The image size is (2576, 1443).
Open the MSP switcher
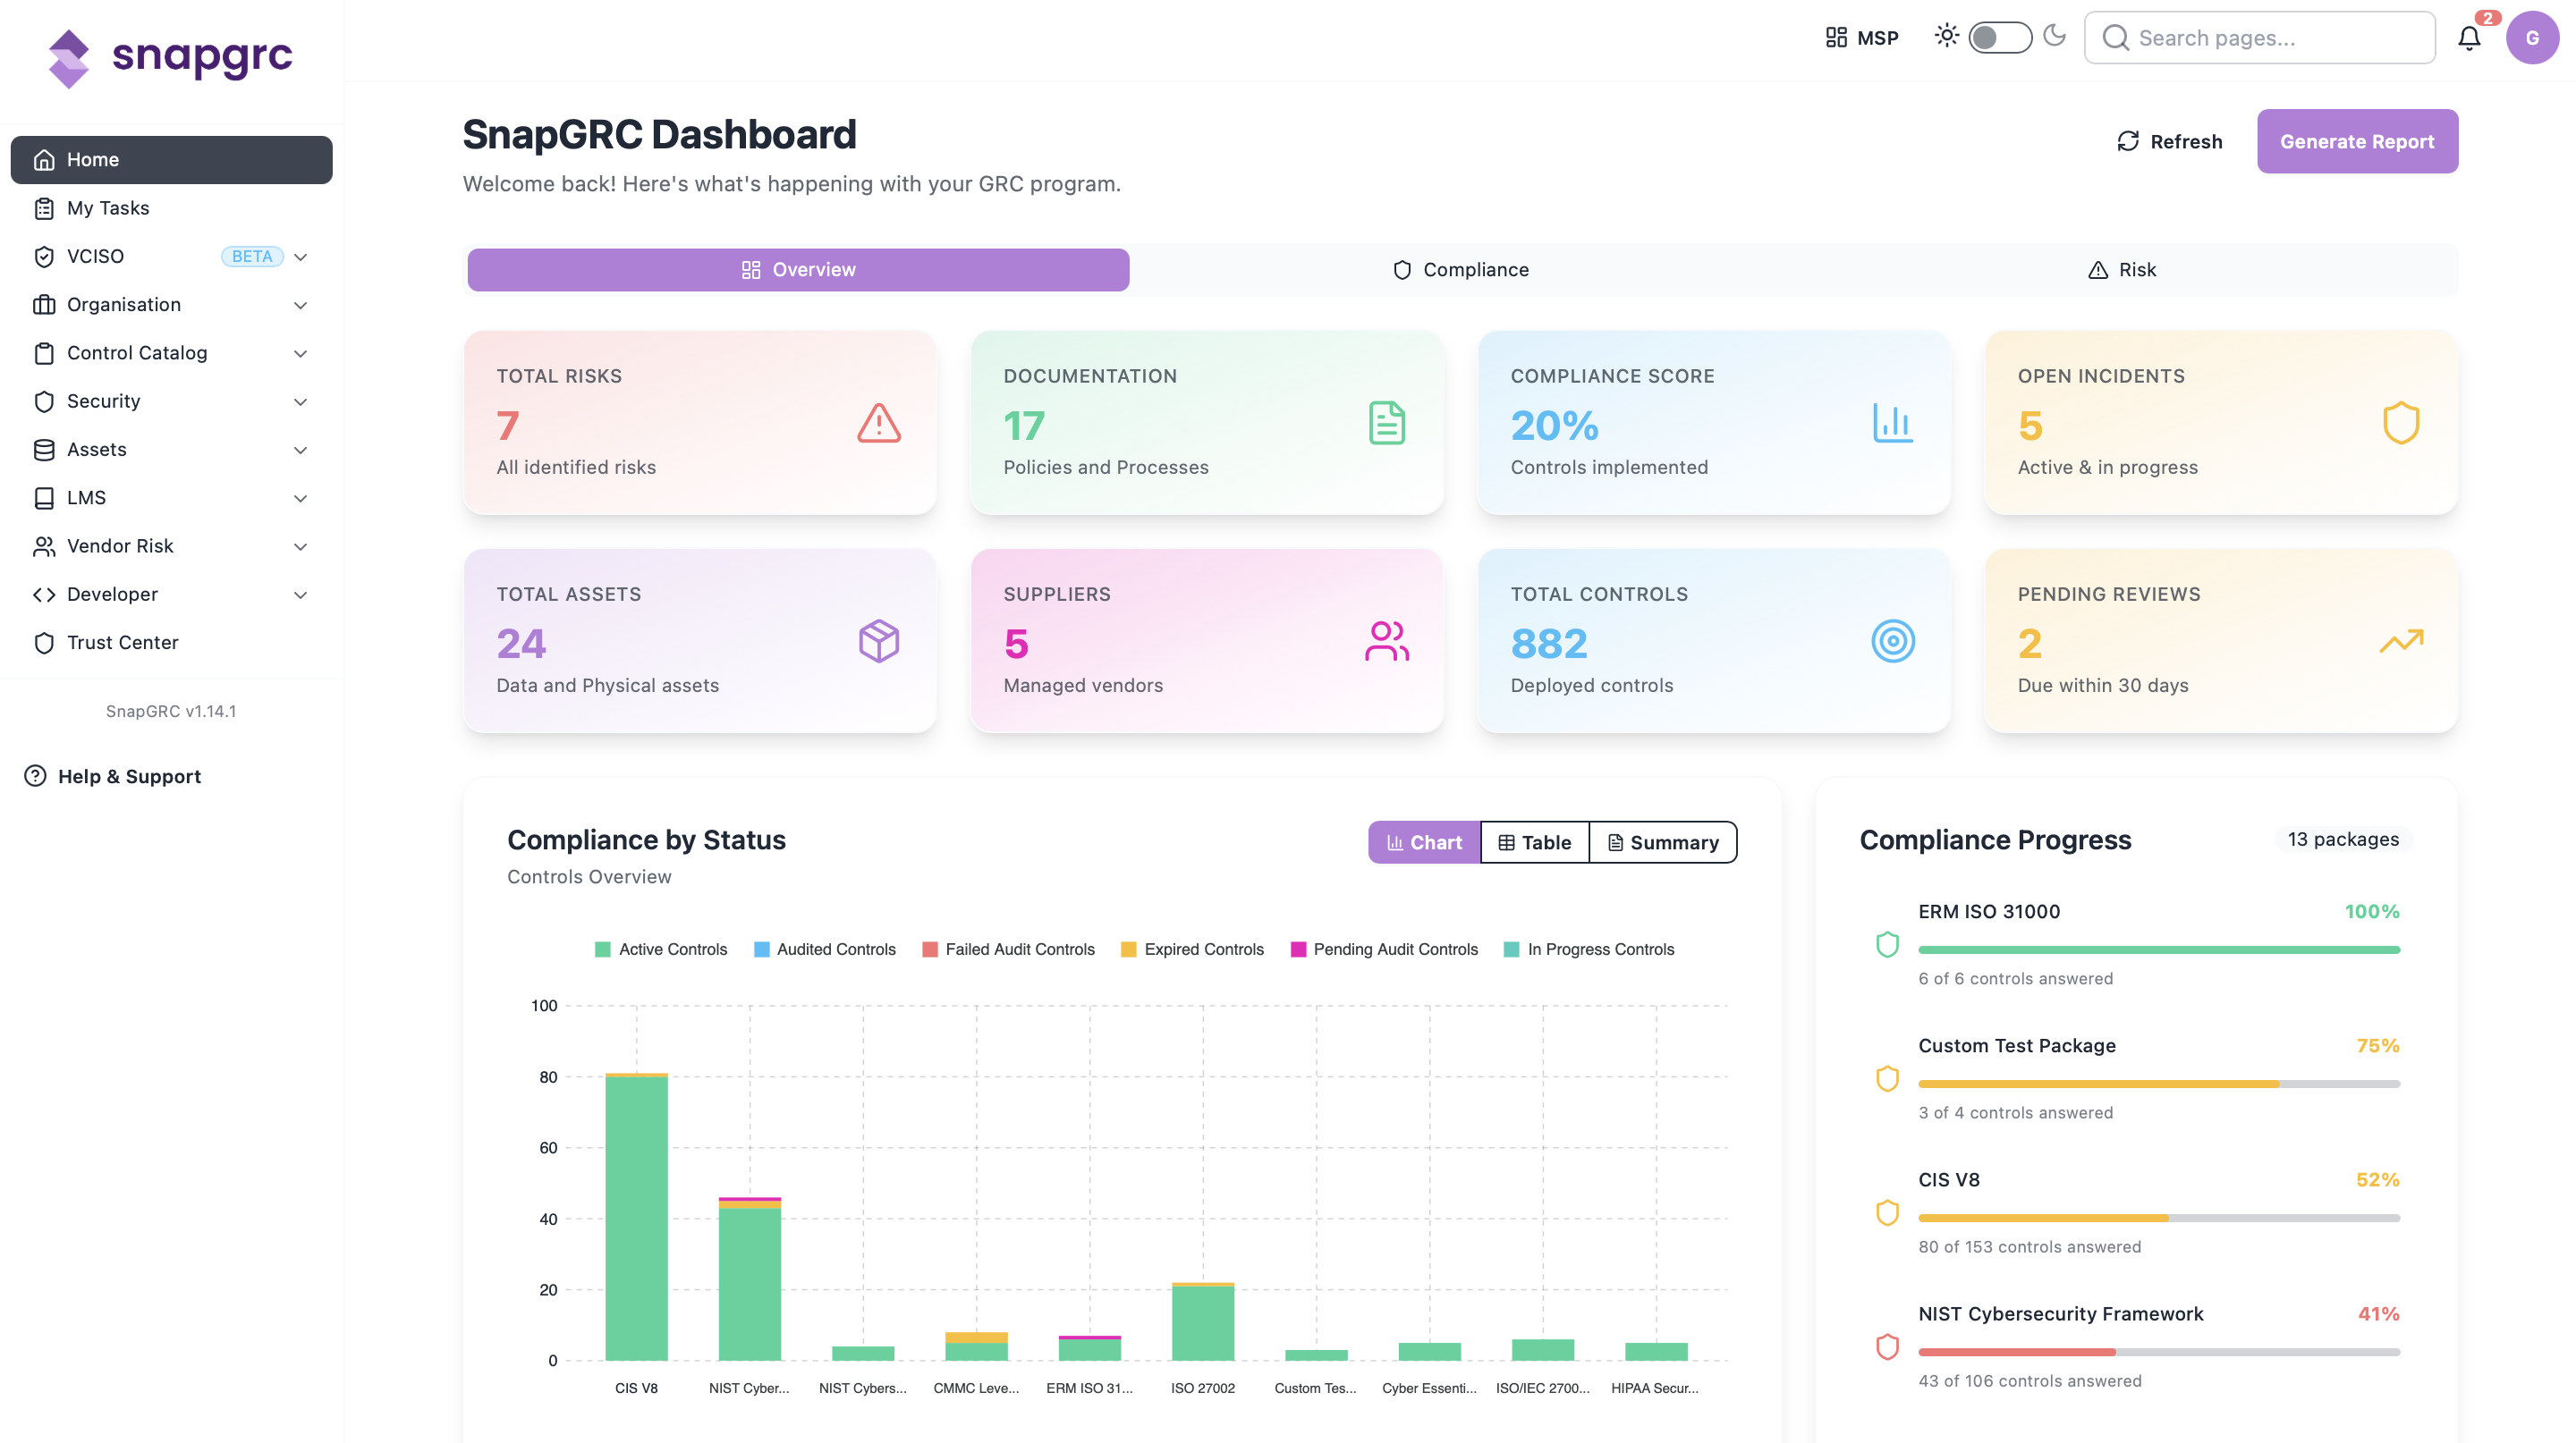point(1861,37)
